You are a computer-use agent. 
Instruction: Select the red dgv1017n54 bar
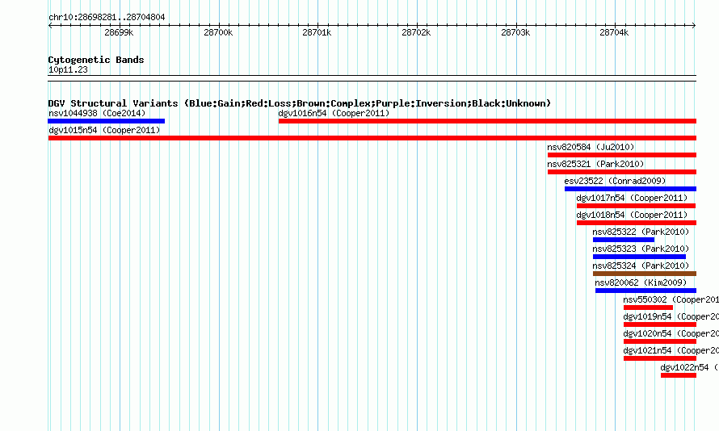(x=637, y=206)
